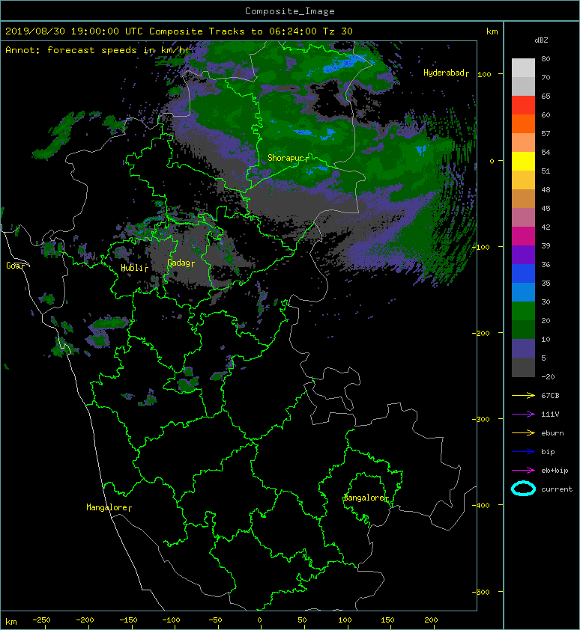Click the Composite_Image title text
The image size is (580, 630).
click(x=290, y=11)
